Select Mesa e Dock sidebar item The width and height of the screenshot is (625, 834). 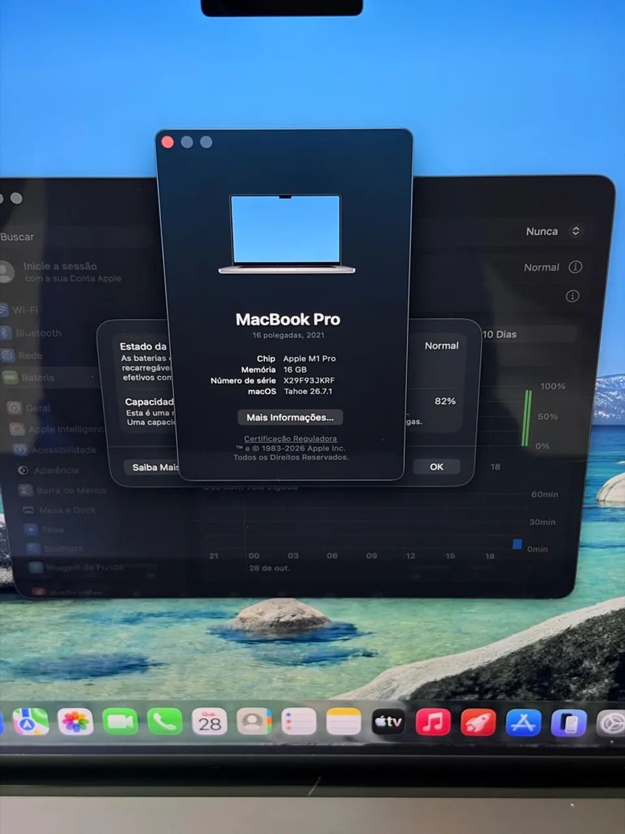pos(59,510)
